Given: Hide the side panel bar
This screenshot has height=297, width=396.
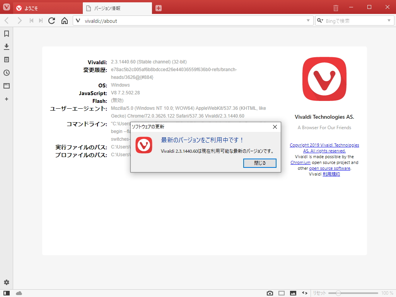Looking at the screenshot, I should pyautogui.click(x=6, y=293).
